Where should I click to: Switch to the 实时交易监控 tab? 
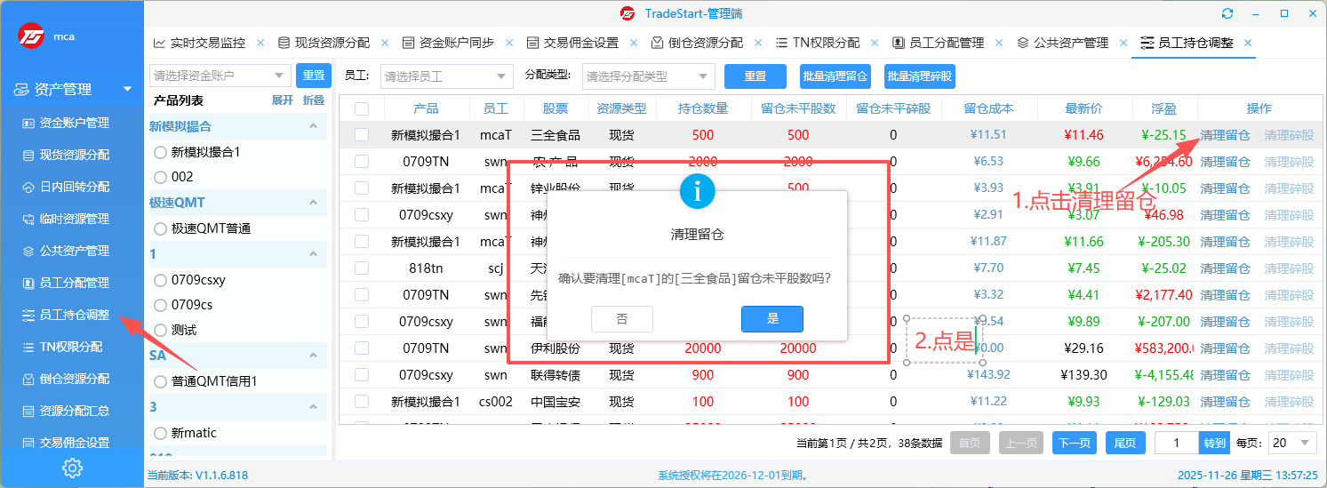pyautogui.click(x=199, y=43)
